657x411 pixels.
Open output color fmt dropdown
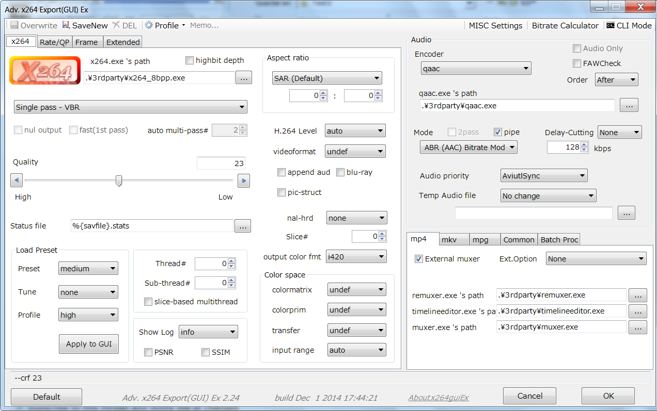[x=356, y=257]
